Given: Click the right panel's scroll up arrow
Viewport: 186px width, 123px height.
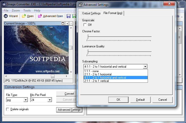Looking at the screenshot, I should pyautogui.click(x=180, y=29).
